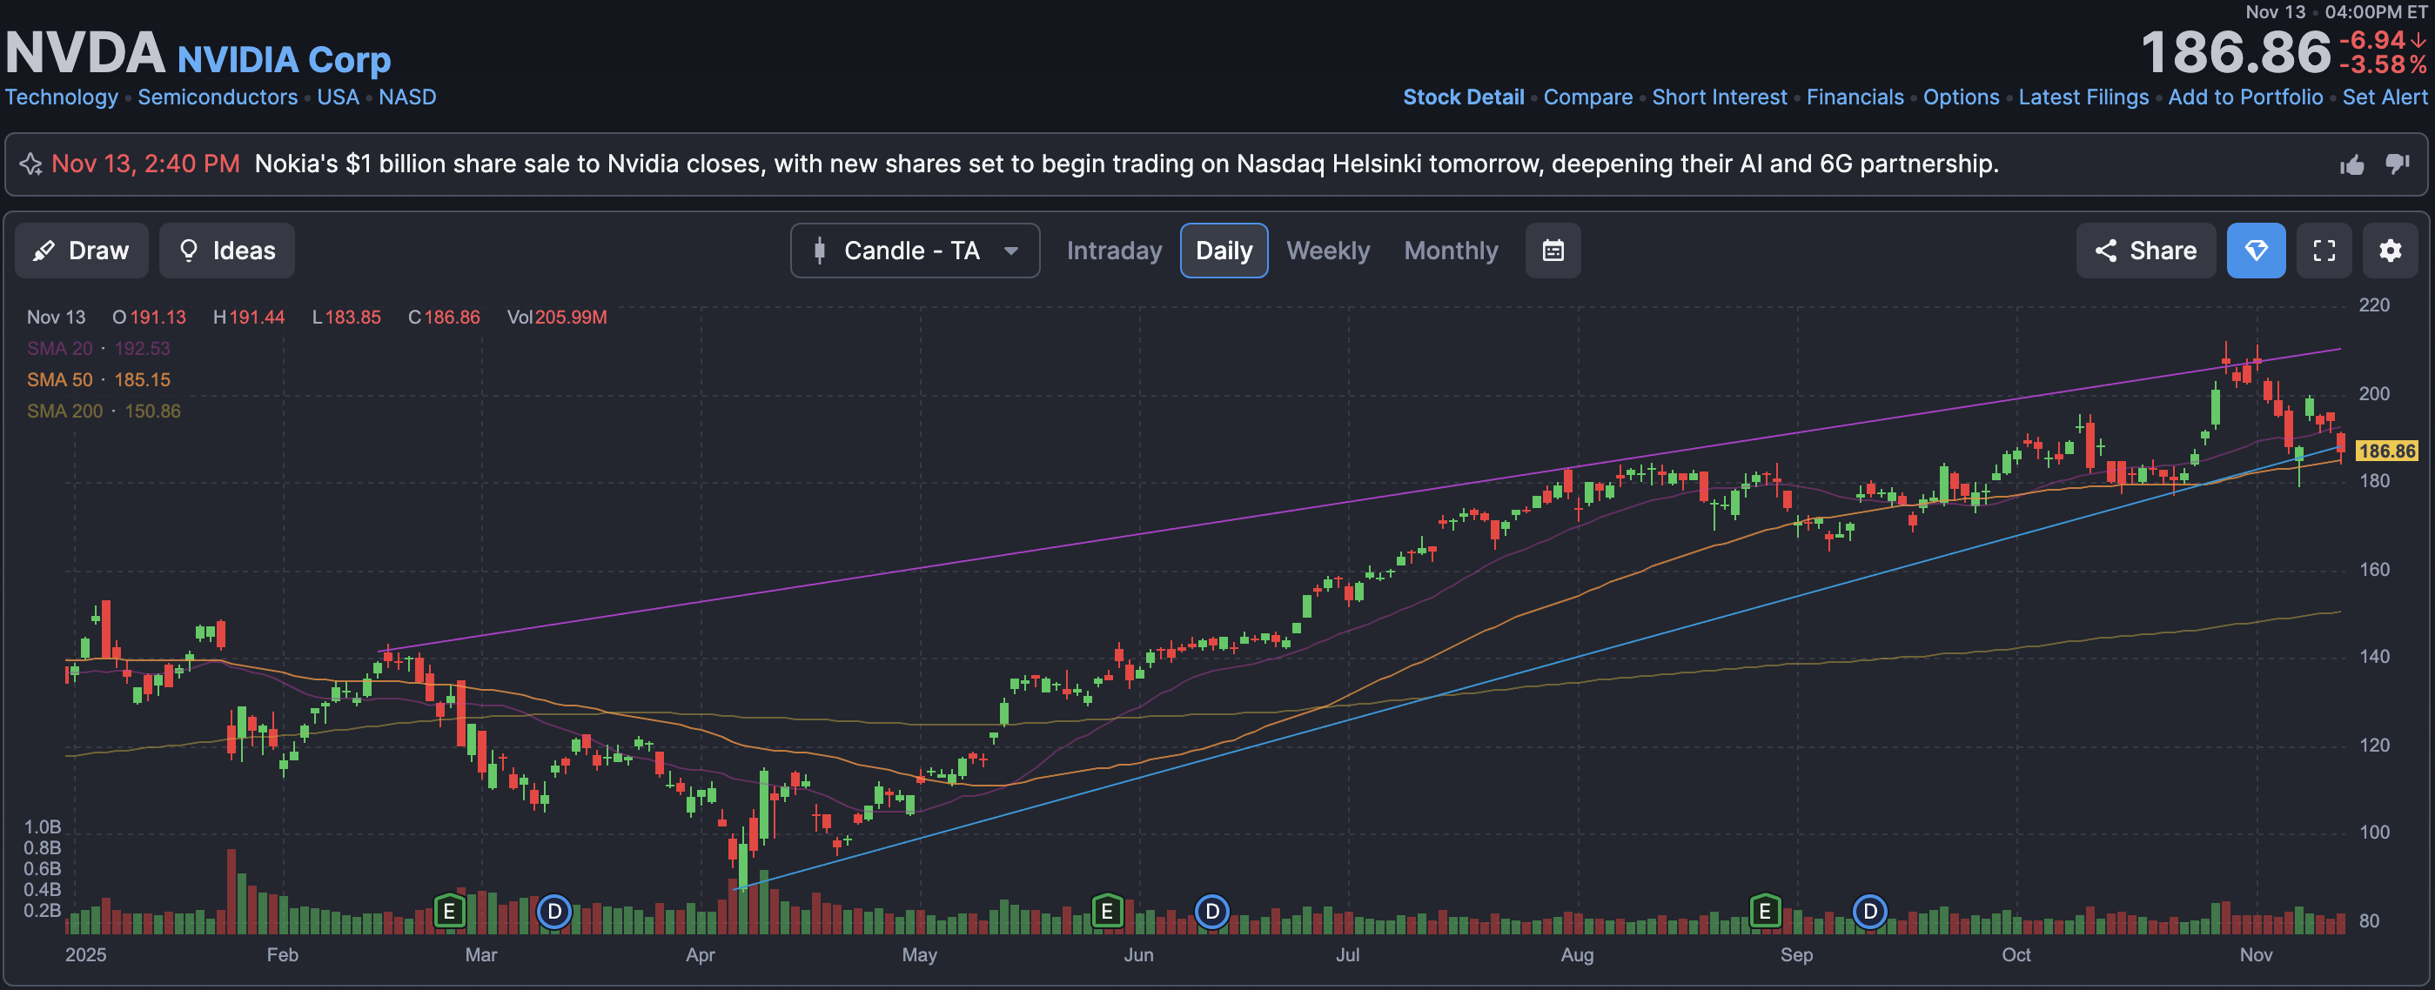Click the Draw button

pyautogui.click(x=81, y=251)
